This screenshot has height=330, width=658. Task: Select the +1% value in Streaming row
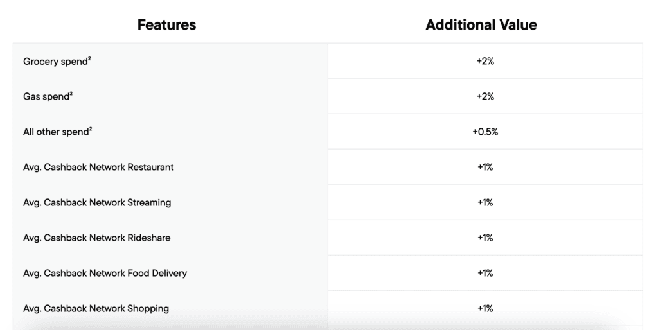(x=485, y=203)
